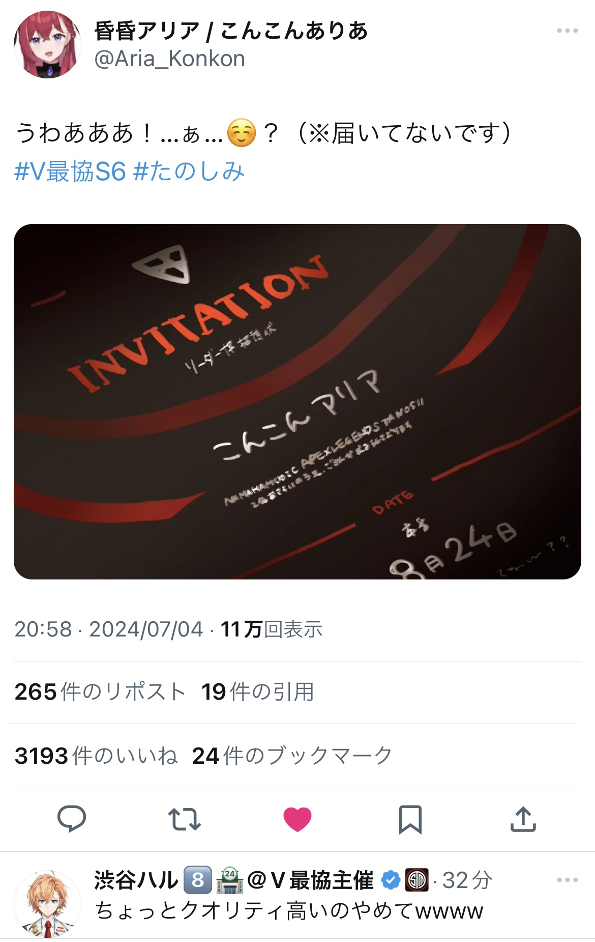The height and width of the screenshot is (942, 595).
Task: Tap the repost arrows icon
Action: pos(185,819)
